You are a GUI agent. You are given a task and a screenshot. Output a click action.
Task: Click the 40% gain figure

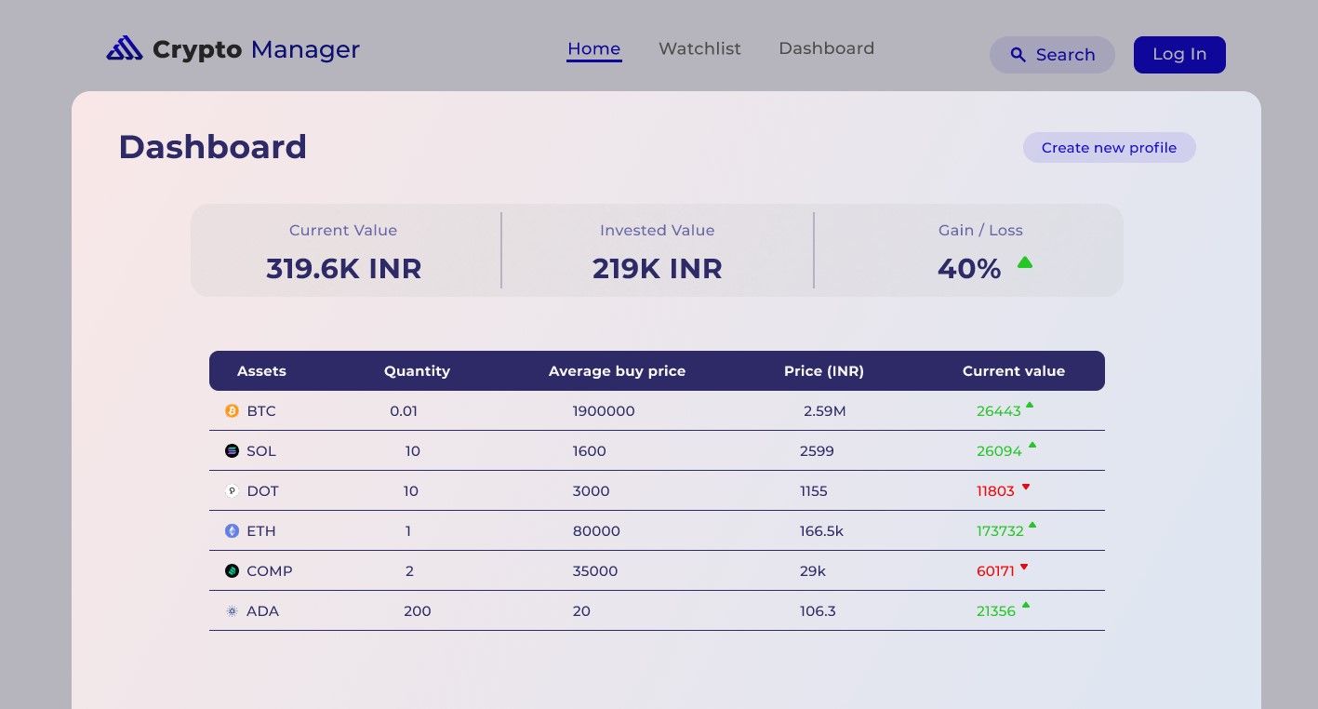tap(969, 268)
